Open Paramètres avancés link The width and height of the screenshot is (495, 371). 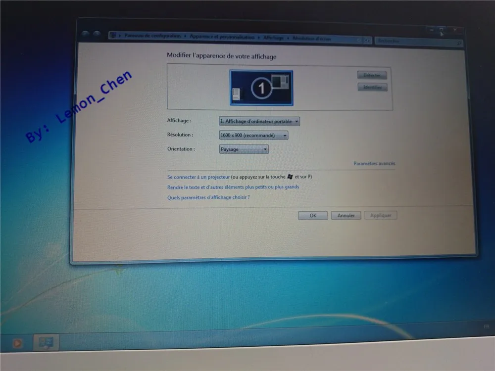point(374,163)
